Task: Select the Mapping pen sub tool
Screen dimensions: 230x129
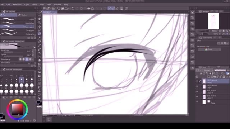Action: (x=17, y=27)
